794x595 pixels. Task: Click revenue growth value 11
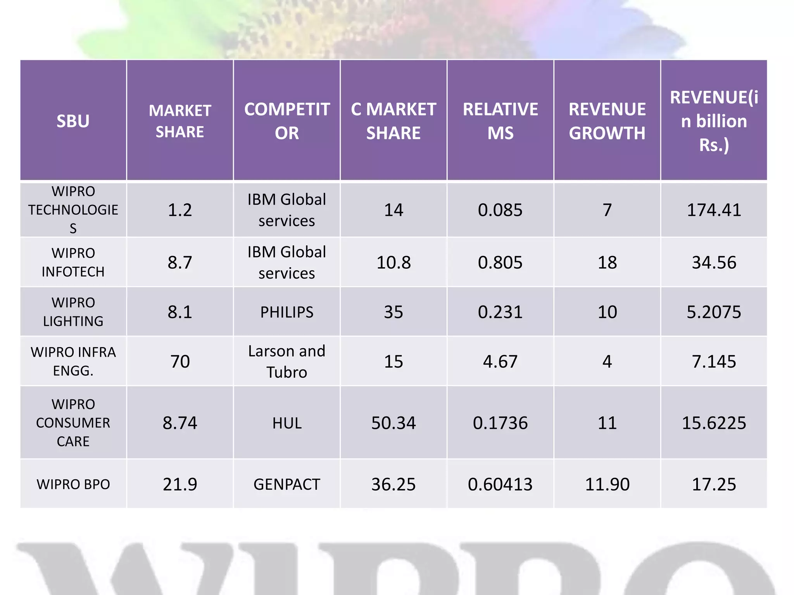click(x=607, y=423)
